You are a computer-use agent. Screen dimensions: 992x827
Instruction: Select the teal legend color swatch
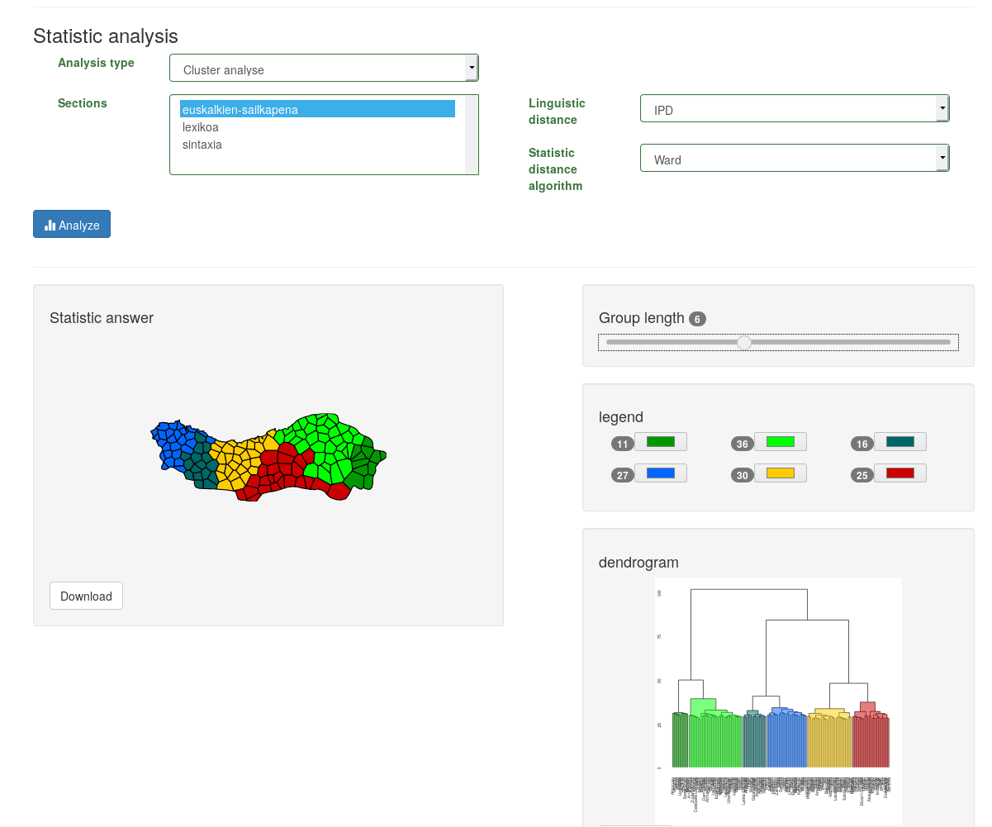[899, 442]
